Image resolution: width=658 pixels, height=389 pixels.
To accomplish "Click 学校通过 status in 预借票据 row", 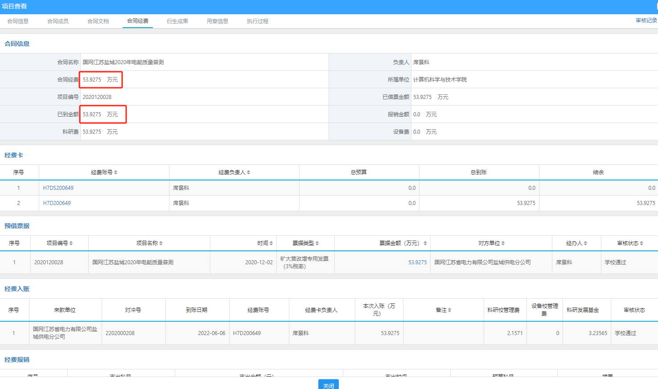I will tap(616, 262).
